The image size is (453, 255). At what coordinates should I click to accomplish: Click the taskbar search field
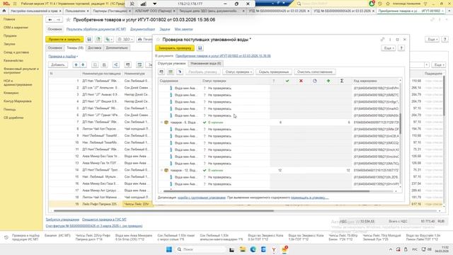coord(200,249)
